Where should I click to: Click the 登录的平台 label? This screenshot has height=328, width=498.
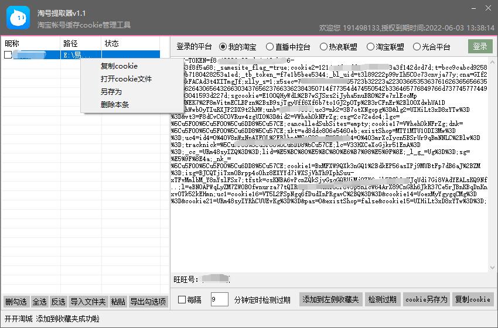194,47
